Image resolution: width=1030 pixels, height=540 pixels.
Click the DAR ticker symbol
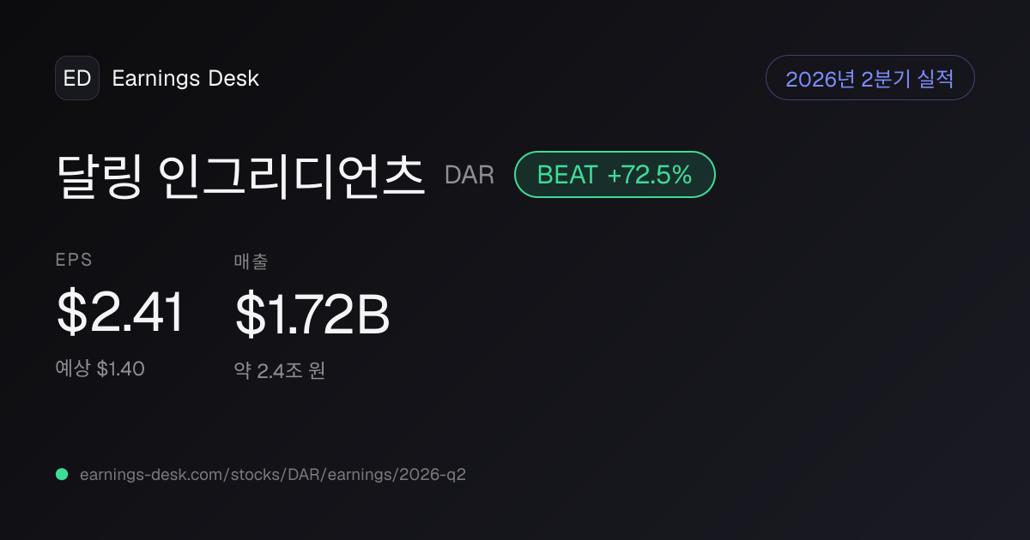coord(470,175)
